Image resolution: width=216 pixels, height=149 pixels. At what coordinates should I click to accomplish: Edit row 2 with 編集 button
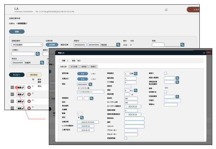tap(21, 94)
